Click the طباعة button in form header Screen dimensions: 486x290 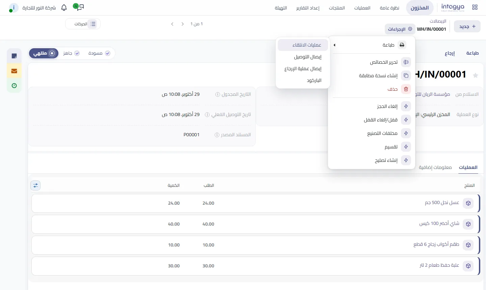473,53
